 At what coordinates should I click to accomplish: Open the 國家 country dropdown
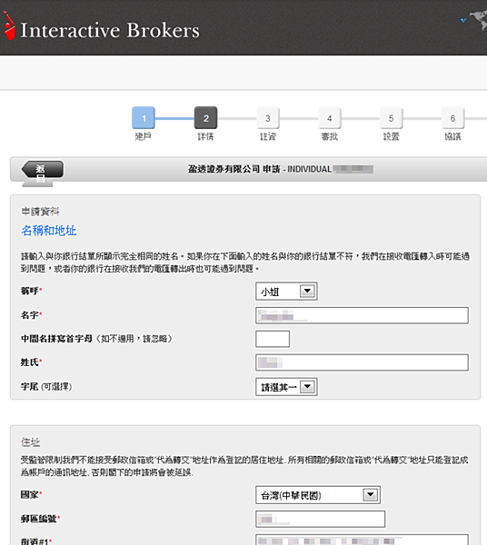coord(318,495)
